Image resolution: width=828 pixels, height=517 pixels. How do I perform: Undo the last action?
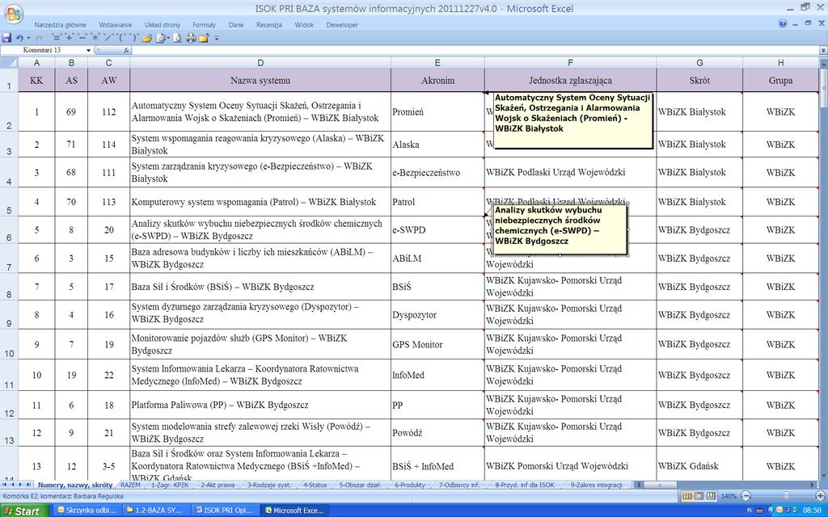click(19, 38)
